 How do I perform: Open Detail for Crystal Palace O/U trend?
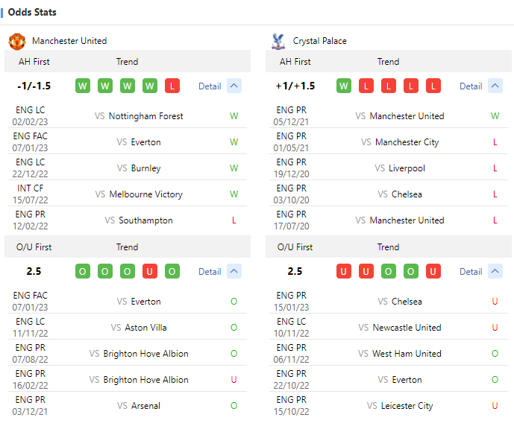pos(471,272)
